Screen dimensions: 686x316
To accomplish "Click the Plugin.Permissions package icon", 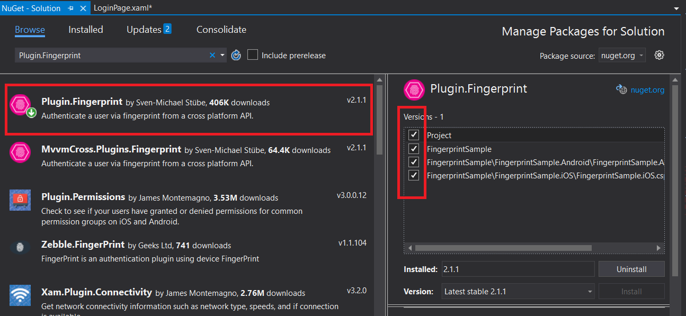I will tap(20, 200).
